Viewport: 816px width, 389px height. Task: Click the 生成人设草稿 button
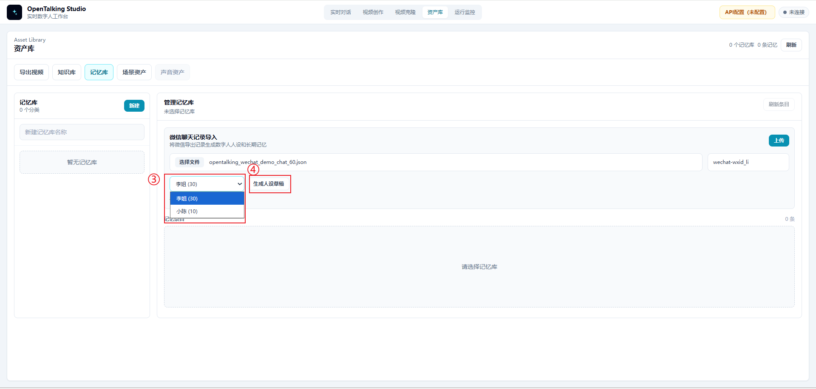269,184
